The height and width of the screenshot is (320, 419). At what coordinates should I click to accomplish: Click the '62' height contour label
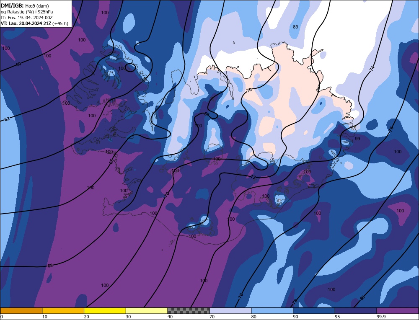tap(7, 119)
